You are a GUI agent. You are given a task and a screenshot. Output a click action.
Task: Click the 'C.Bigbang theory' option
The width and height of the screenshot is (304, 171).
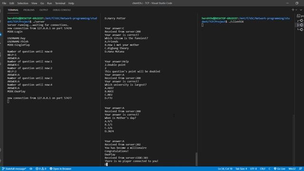click(x=117, y=48)
